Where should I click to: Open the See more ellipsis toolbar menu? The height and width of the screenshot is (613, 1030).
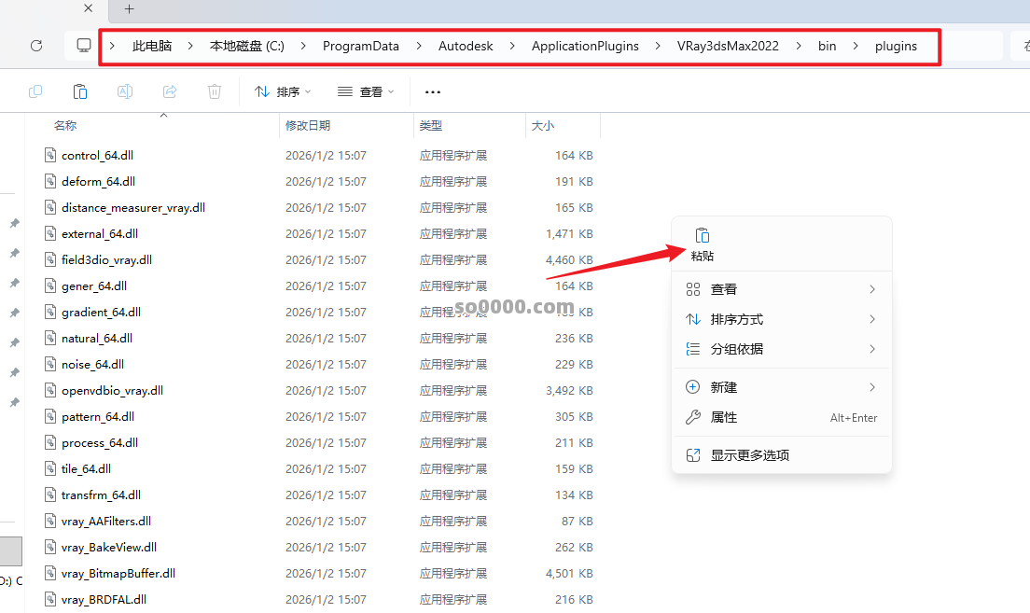pos(431,91)
